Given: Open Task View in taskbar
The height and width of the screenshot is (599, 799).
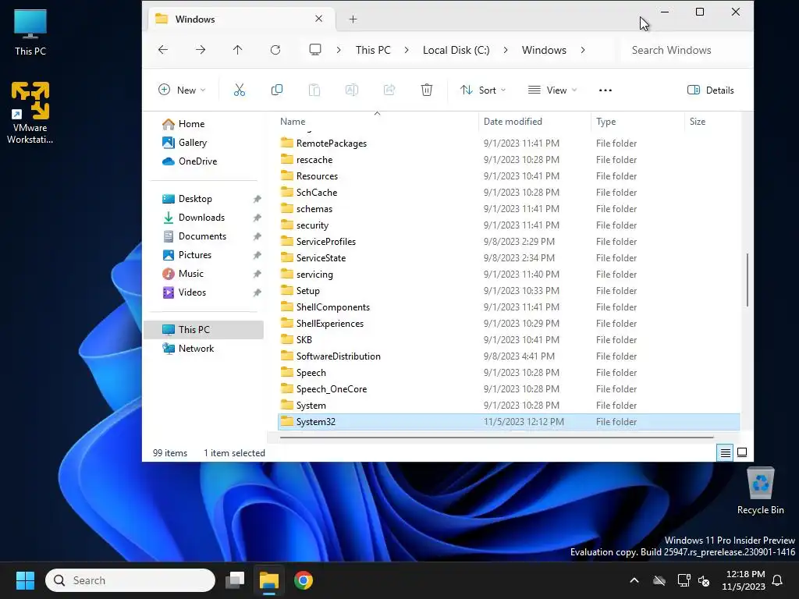Looking at the screenshot, I should pos(235,580).
